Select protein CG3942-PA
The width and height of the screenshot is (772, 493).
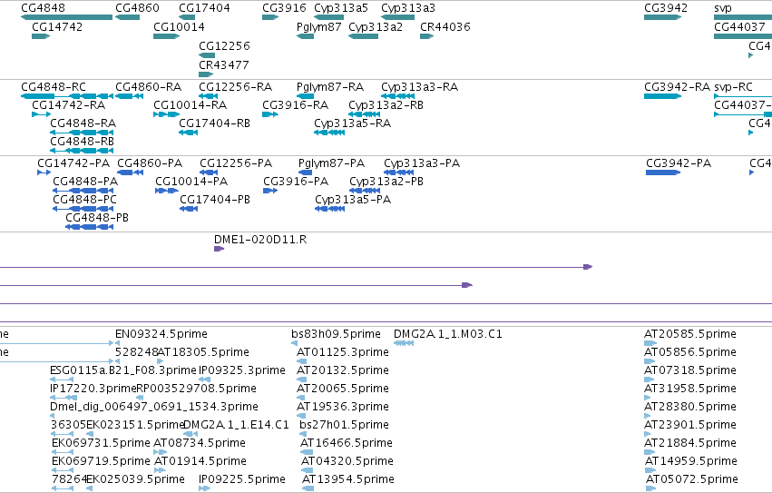(x=679, y=163)
